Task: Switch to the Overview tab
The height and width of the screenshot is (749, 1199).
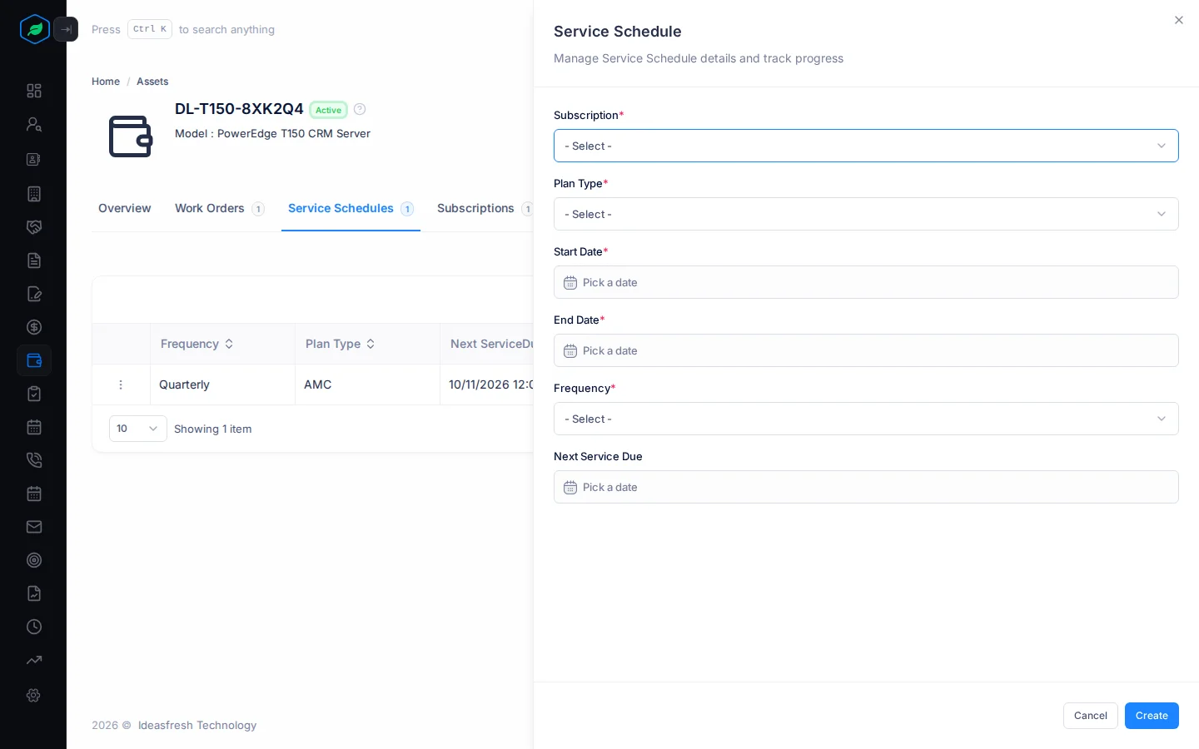Action: (125, 208)
